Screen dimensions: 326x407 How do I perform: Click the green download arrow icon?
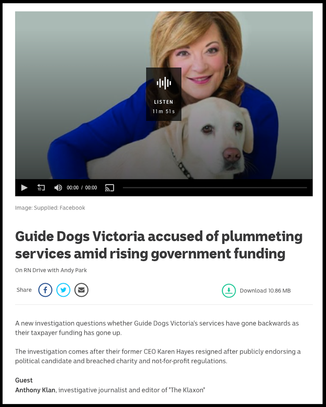229,290
